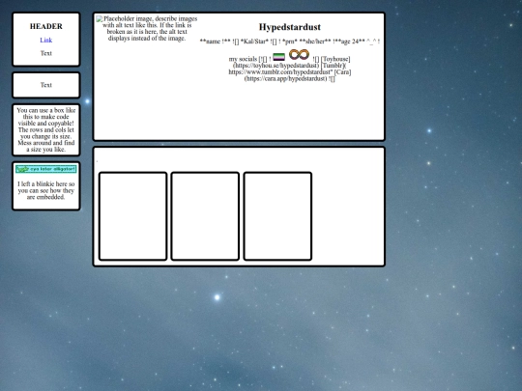Click the striped pride flag icon

[x=278, y=57]
